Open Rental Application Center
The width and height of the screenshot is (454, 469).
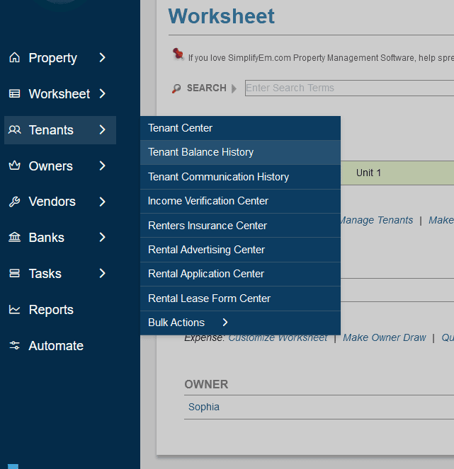click(x=205, y=274)
